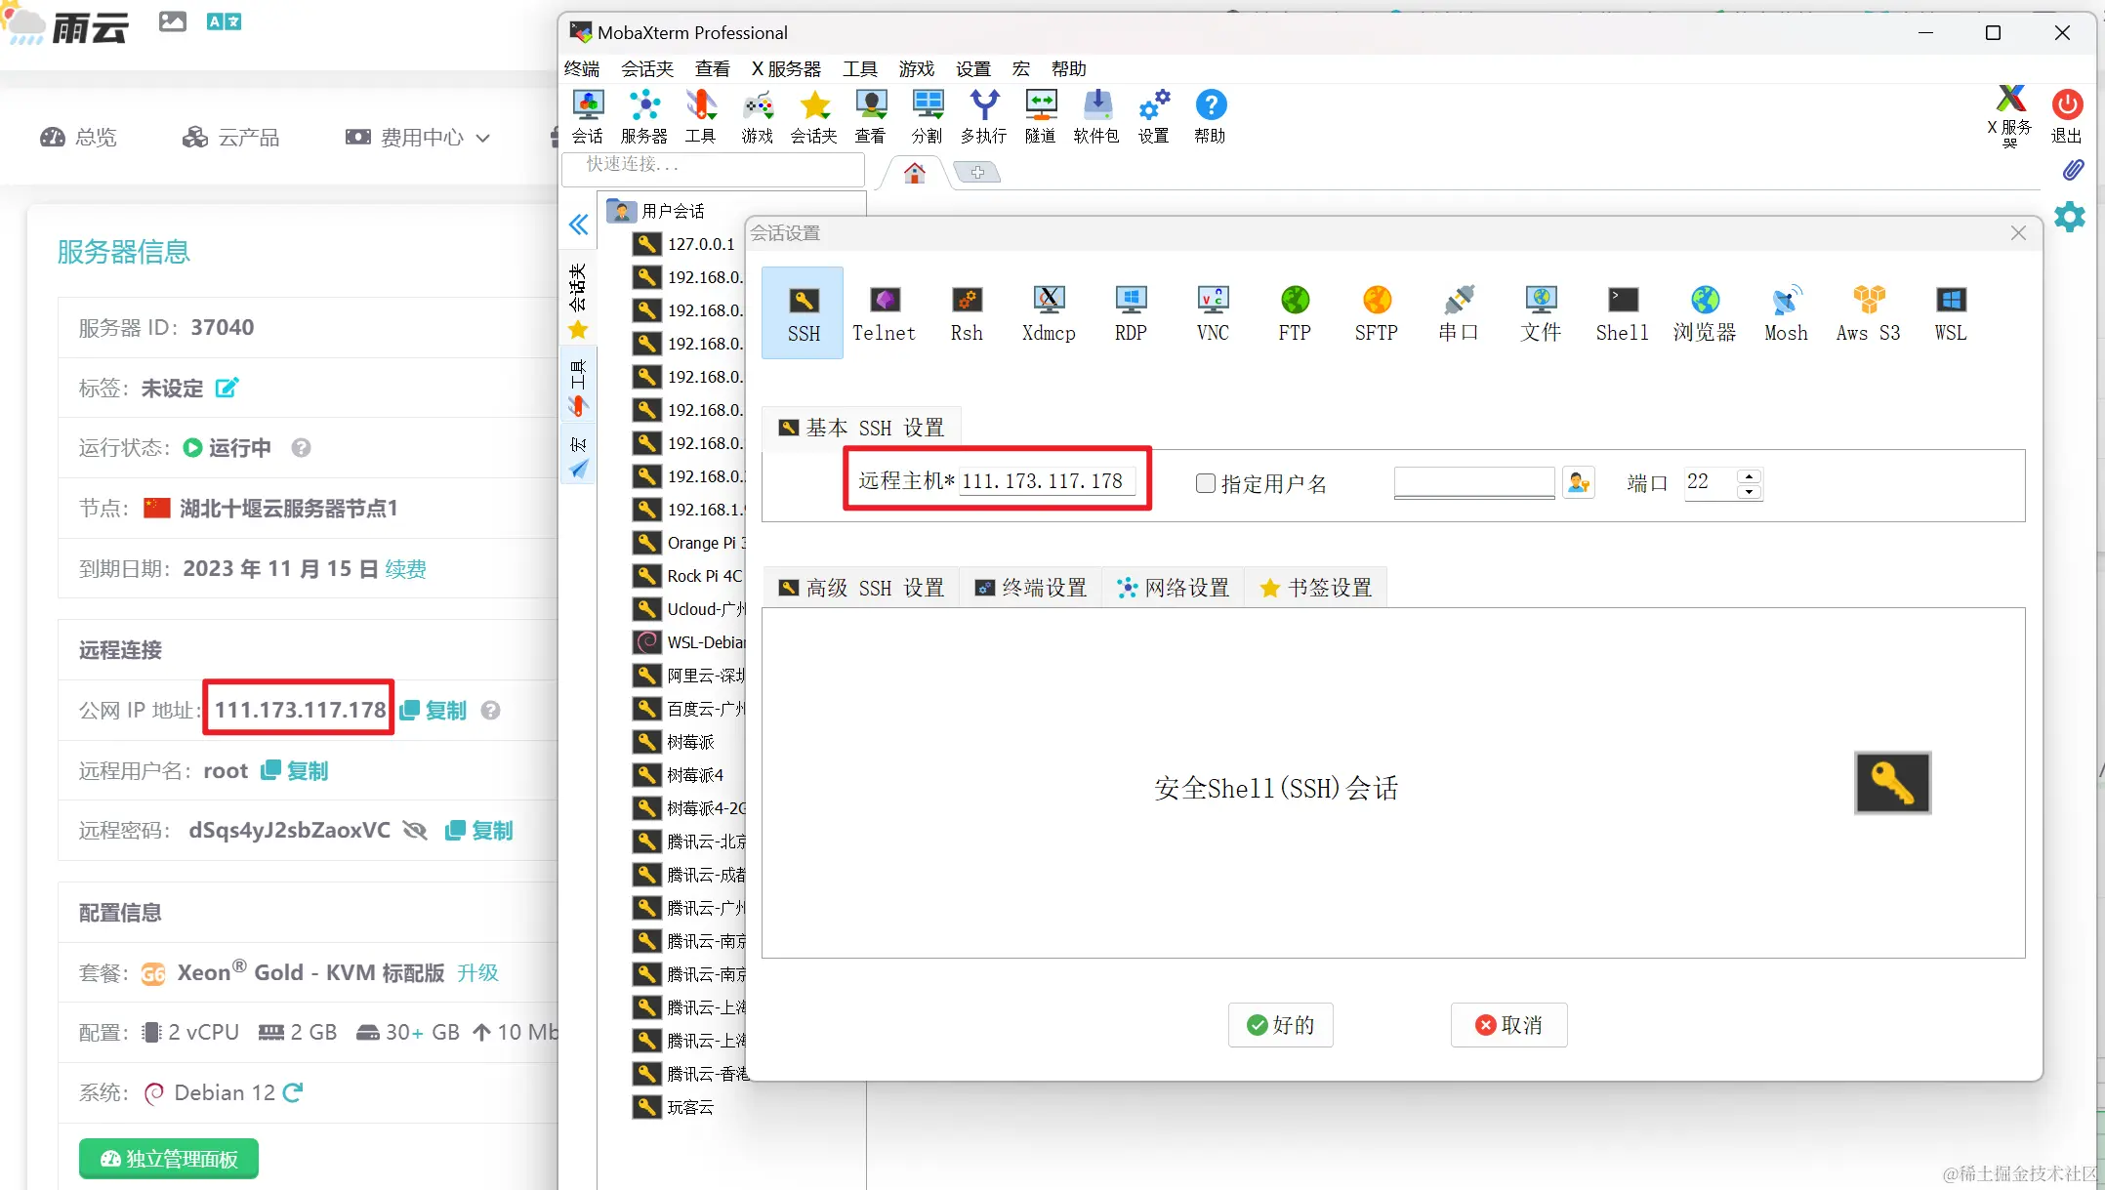
Task: Click 续费 renewal link
Action: [x=405, y=569]
